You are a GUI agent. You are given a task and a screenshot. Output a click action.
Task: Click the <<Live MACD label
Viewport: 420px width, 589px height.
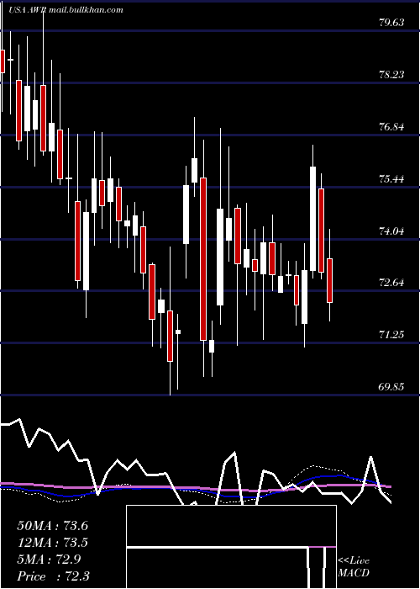pyautogui.click(x=354, y=566)
